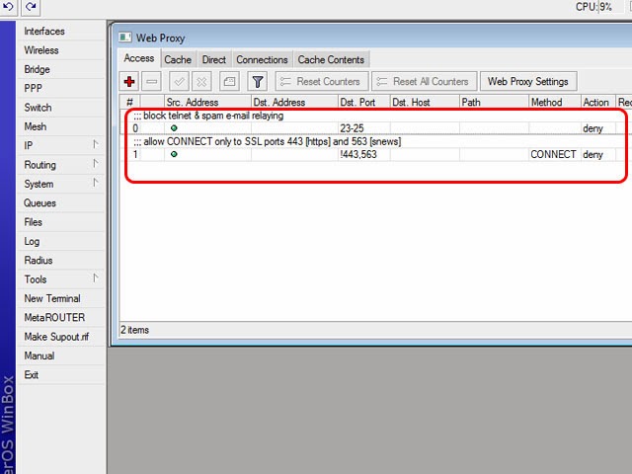632x474 pixels.
Task: Click the Comment note icon
Action: click(229, 82)
